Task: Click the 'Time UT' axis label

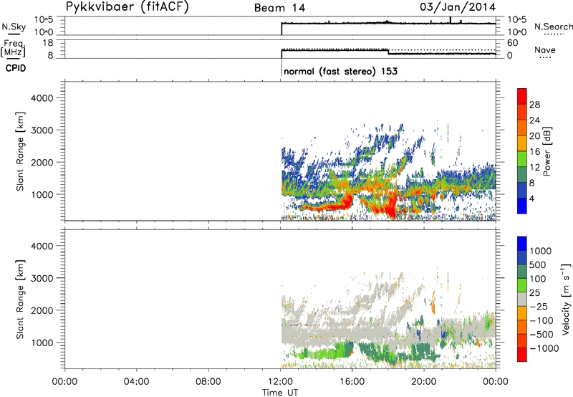Action: pos(280,393)
